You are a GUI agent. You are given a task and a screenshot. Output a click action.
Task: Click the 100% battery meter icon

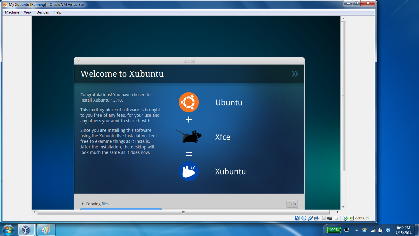point(334,230)
